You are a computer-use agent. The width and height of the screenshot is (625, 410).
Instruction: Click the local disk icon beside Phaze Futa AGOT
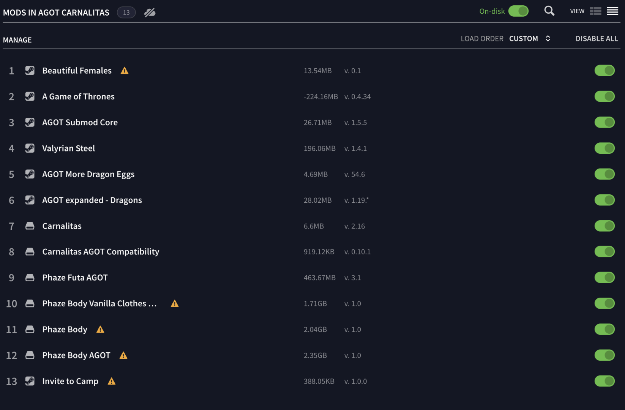(30, 278)
